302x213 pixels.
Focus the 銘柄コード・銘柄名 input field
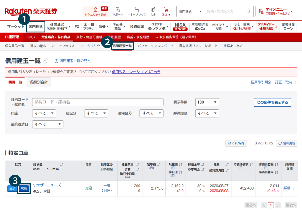[98, 102]
